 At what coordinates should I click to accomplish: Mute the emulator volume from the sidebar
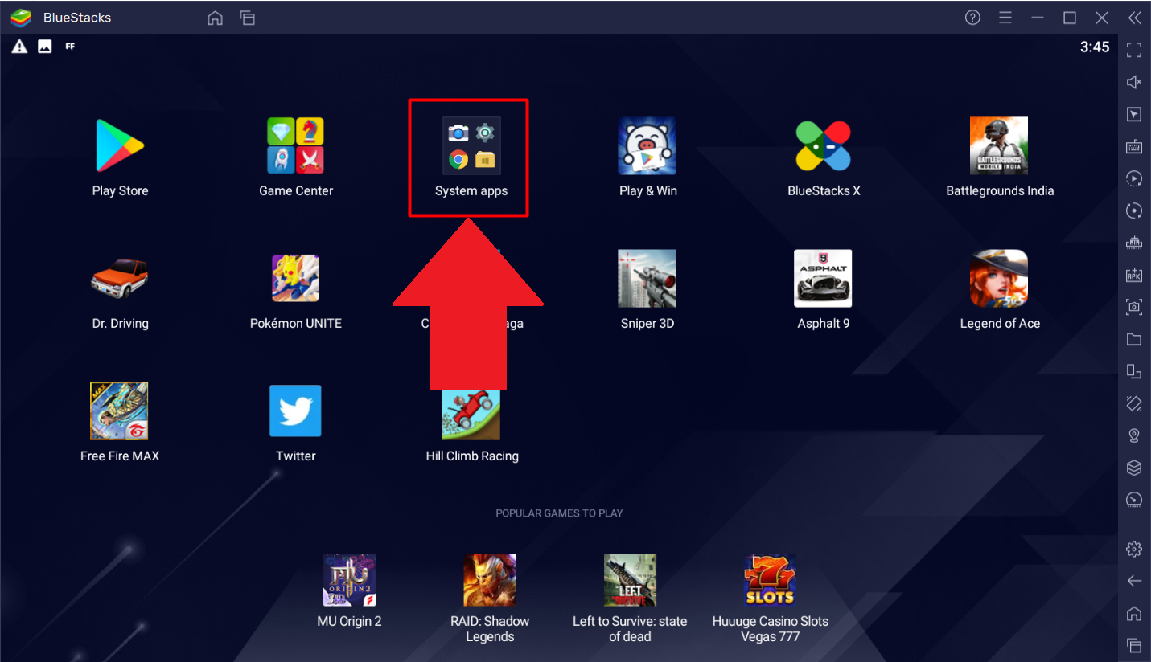pyautogui.click(x=1133, y=81)
